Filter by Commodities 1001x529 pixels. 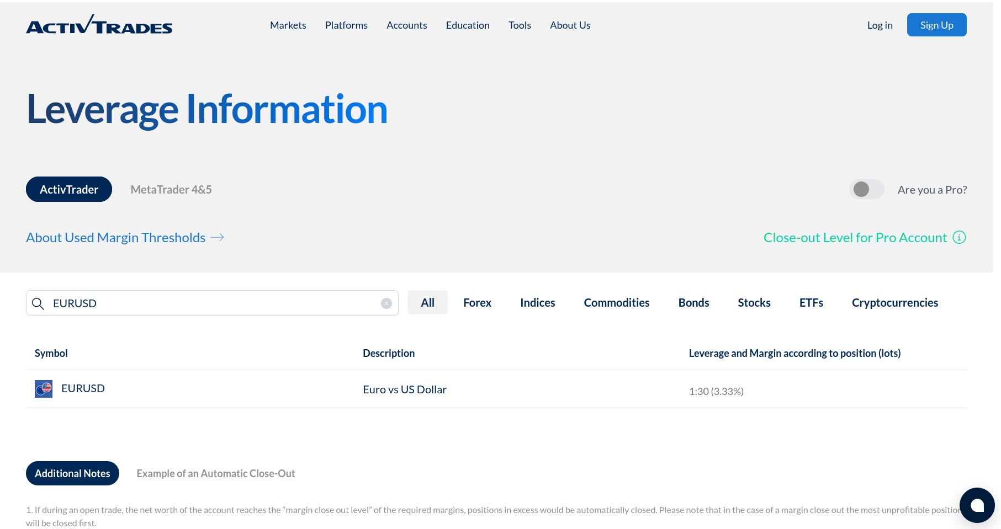[617, 303]
